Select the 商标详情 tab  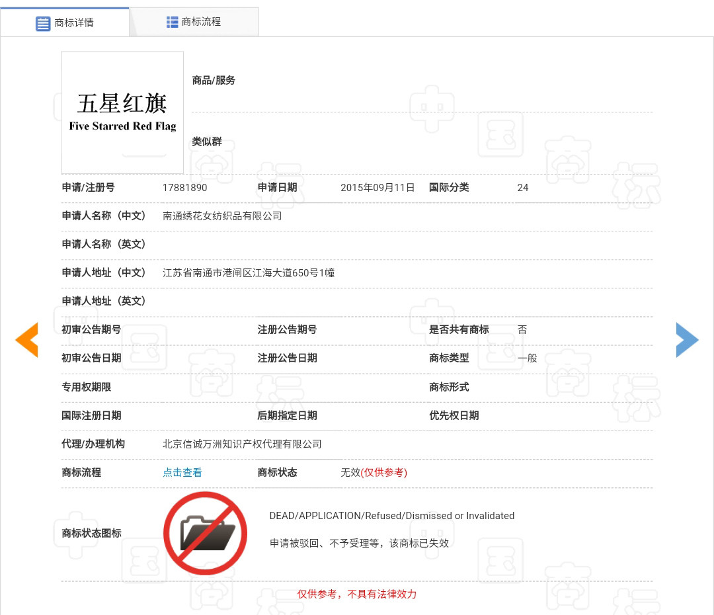tap(75, 23)
